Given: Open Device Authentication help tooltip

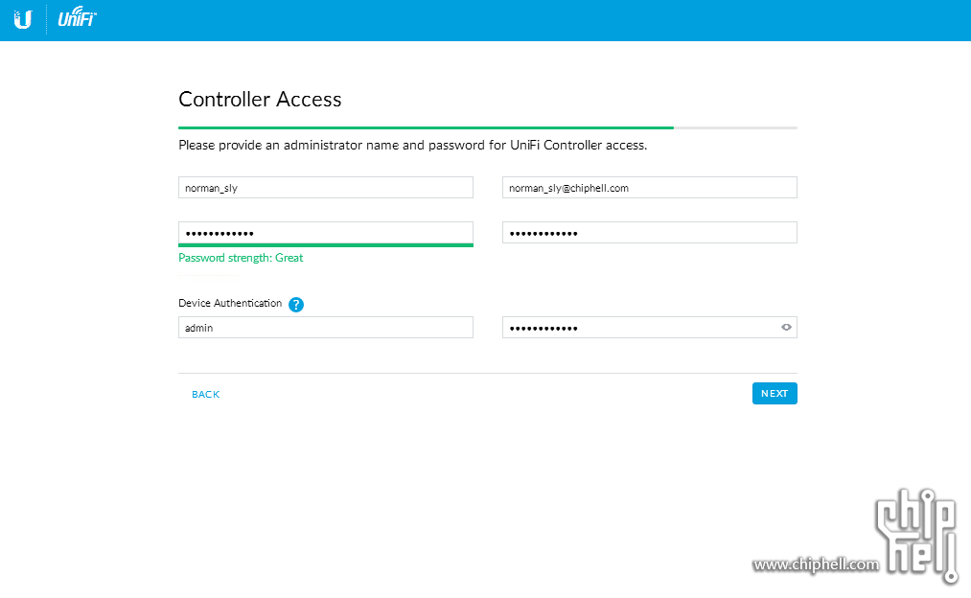Looking at the screenshot, I should click(x=296, y=305).
